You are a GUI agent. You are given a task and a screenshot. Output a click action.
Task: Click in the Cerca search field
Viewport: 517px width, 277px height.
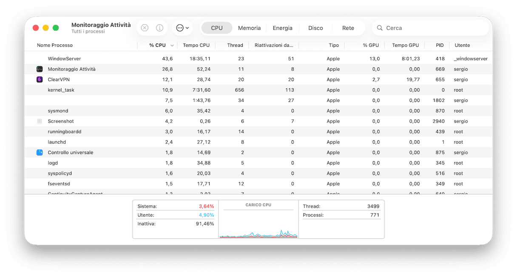click(x=430, y=28)
